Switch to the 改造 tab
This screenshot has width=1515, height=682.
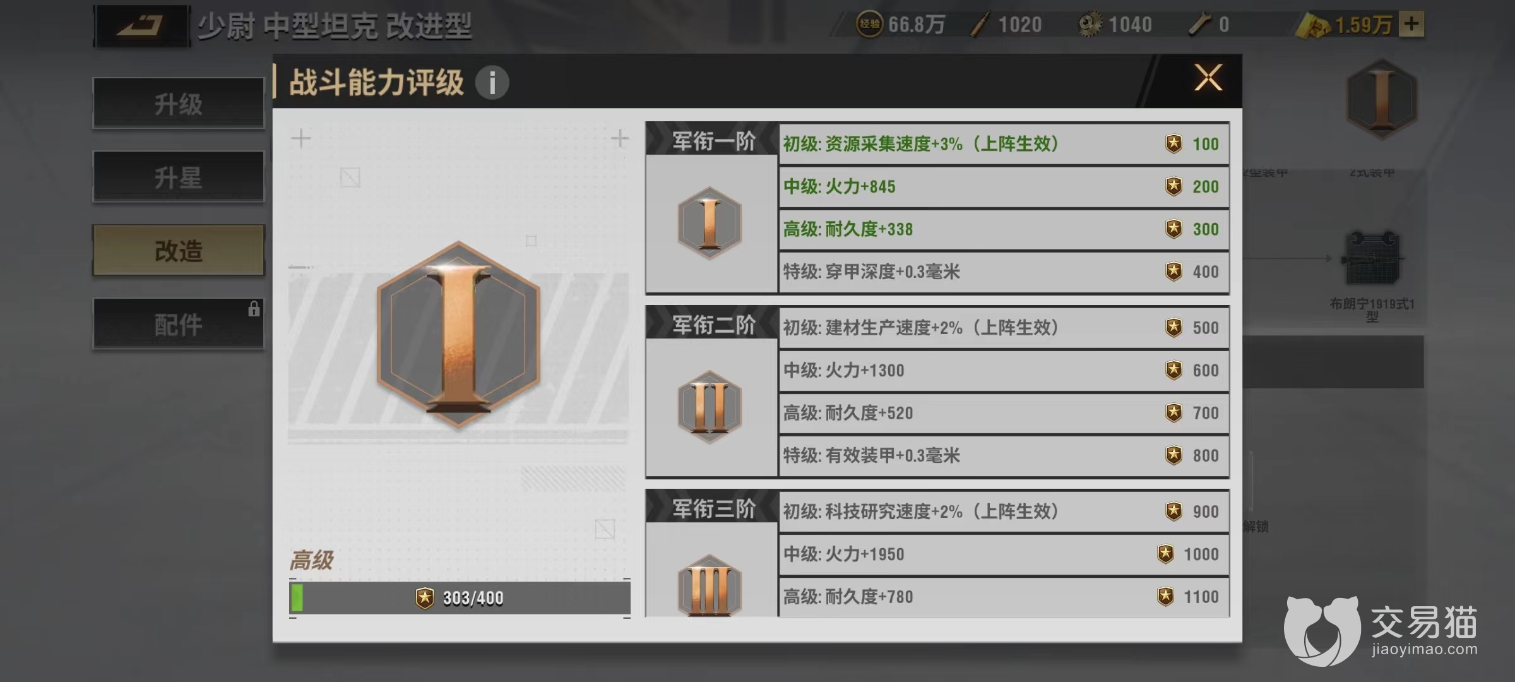[179, 250]
